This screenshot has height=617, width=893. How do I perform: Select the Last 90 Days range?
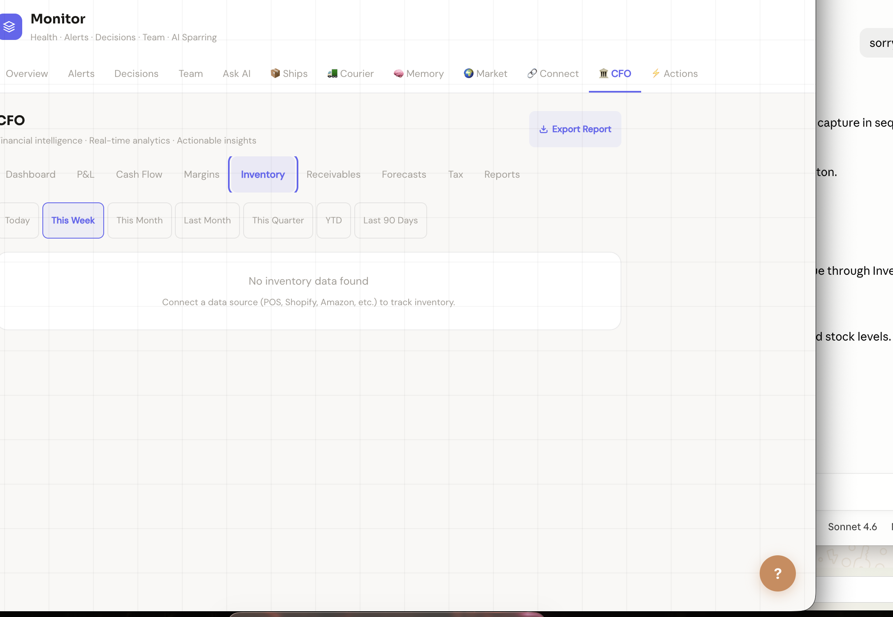tap(391, 220)
